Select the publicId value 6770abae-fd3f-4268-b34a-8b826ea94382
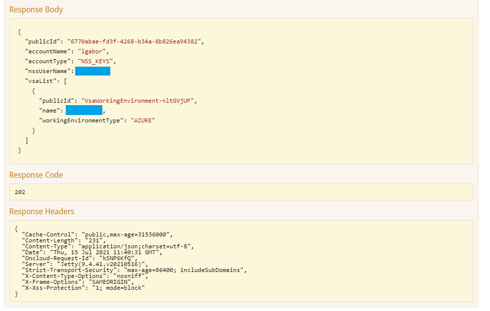The width and height of the screenshot is (490, 311). pyautogui.click(x=134, y=41)
